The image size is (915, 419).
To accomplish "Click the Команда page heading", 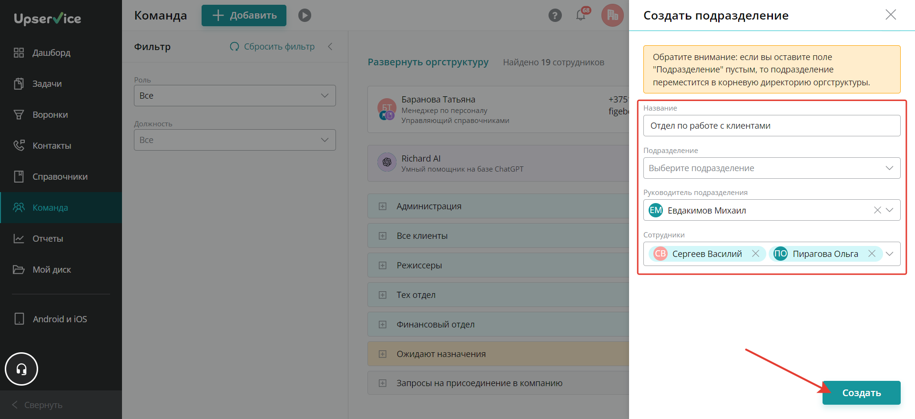I will pos(161,15).
